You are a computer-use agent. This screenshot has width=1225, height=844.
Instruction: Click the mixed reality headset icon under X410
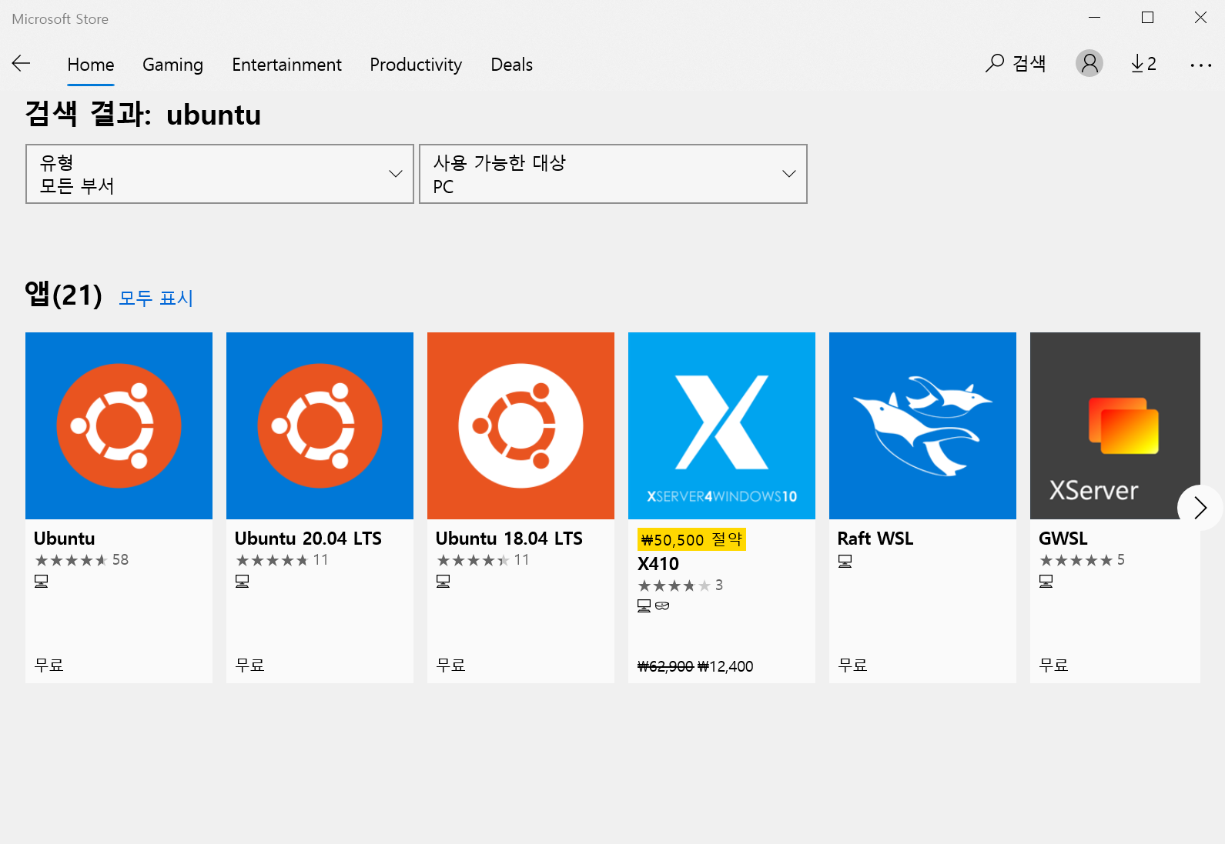click(662, 606)
